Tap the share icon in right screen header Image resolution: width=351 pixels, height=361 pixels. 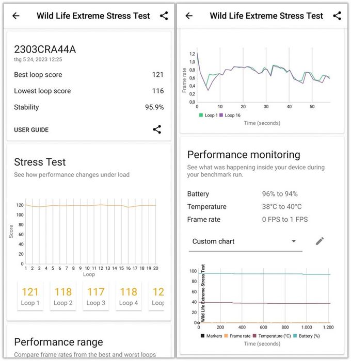(x=337, y=15)
